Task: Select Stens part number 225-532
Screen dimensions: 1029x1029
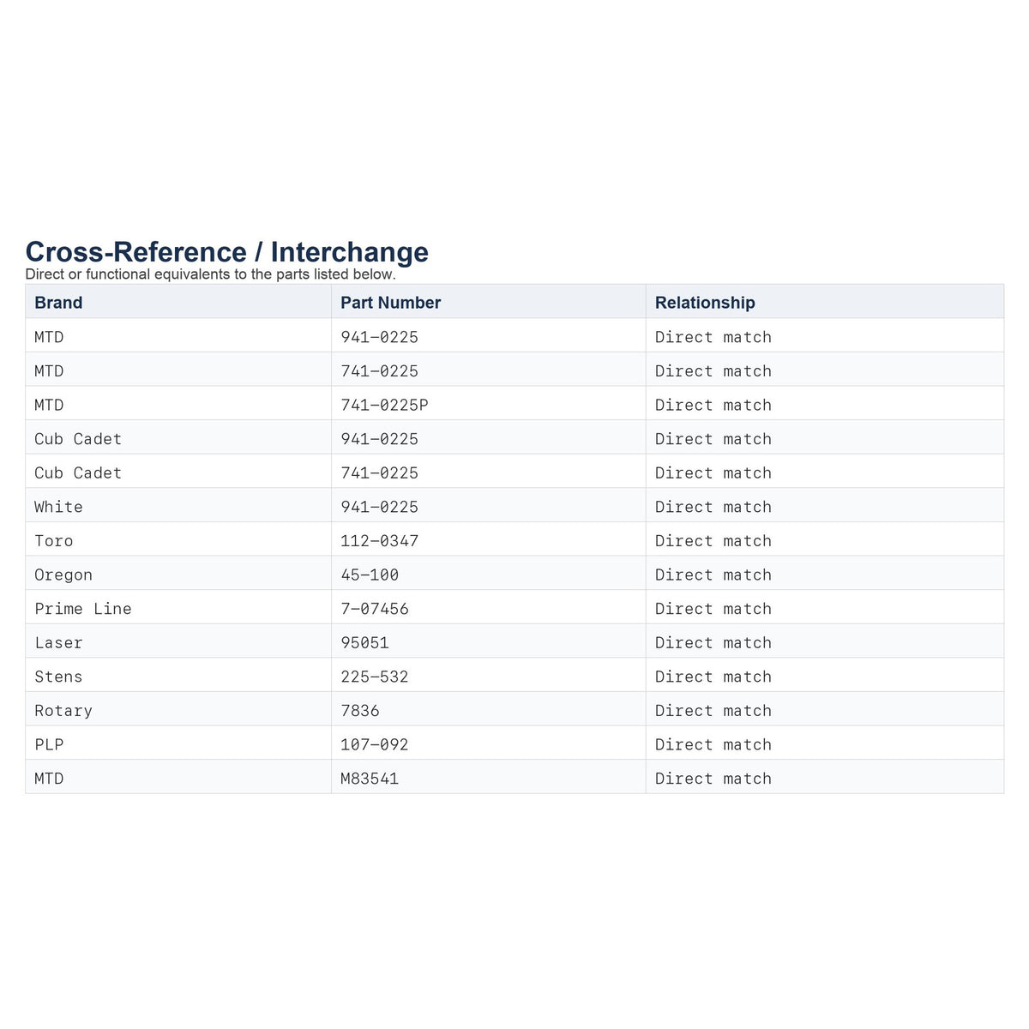Action: click(x=375, y=677)
